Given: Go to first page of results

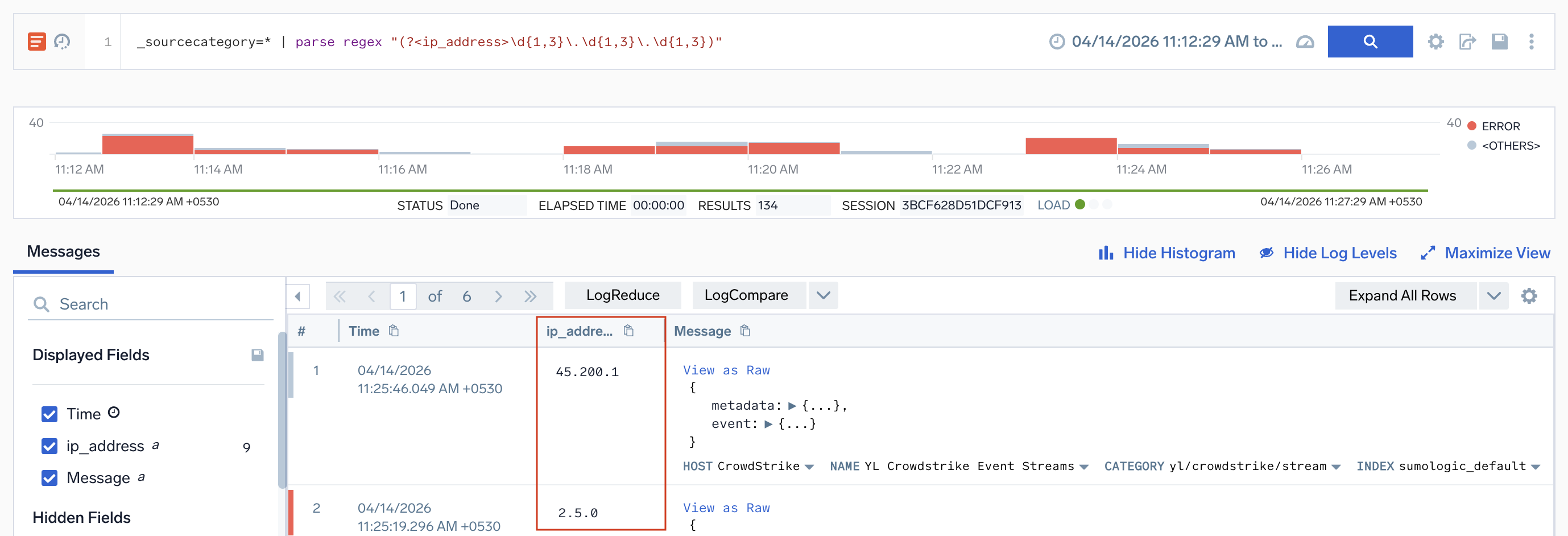Looking at the screenshot, I should coord(340,296).
